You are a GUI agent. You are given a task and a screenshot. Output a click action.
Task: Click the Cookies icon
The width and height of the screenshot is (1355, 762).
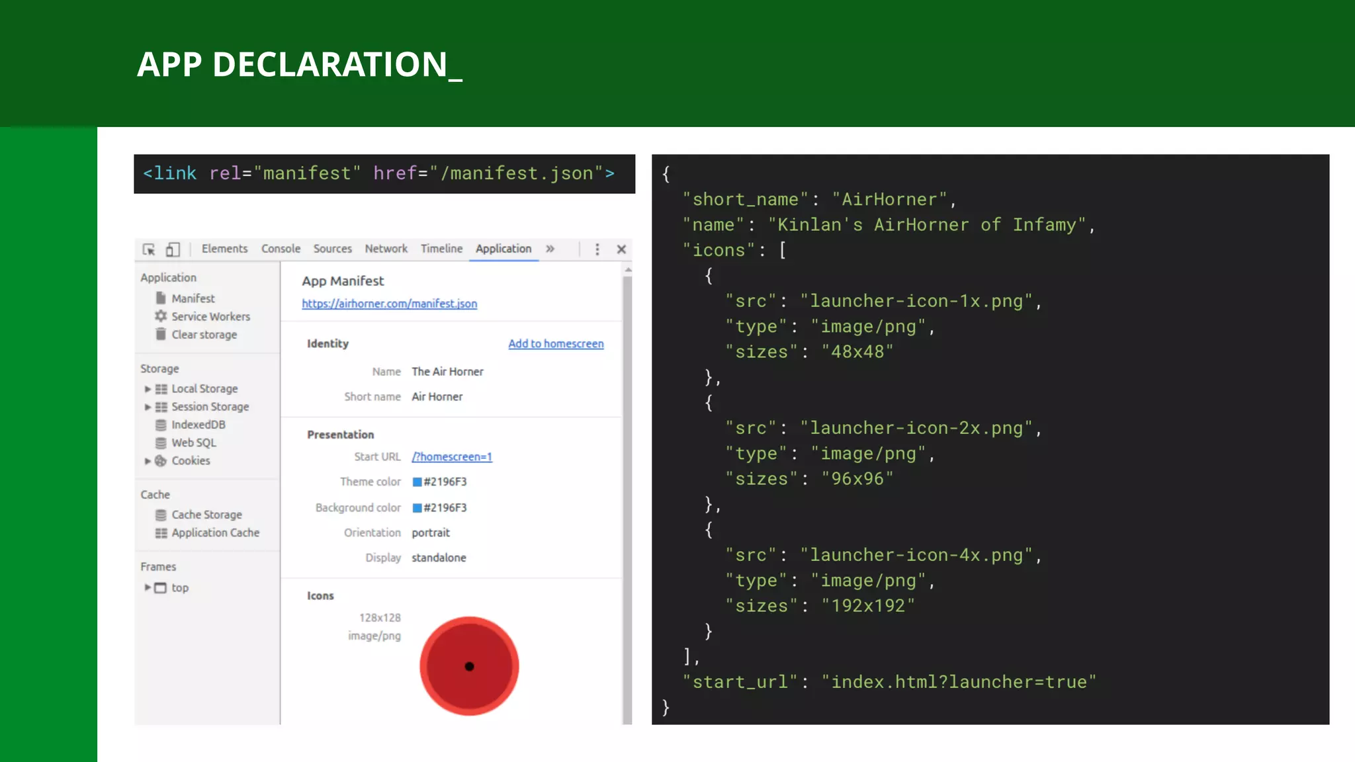point(161,461)
